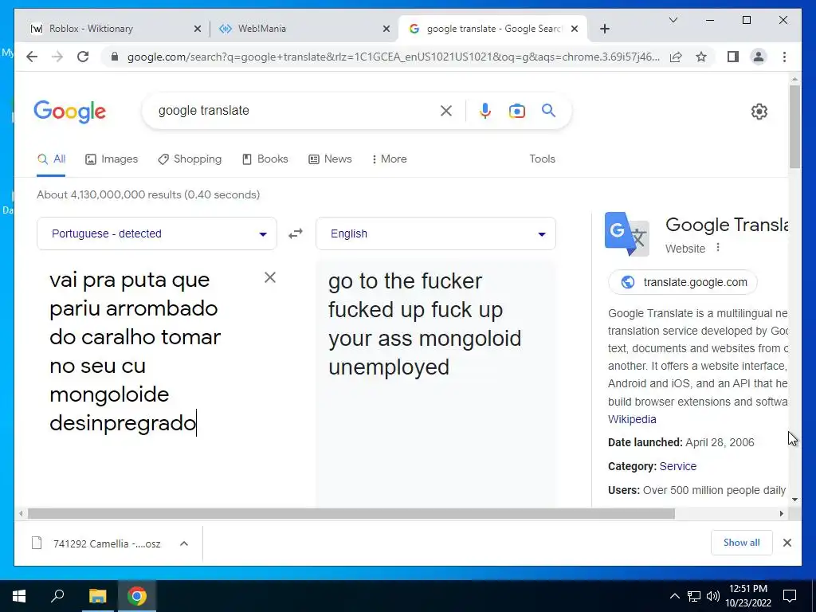816x612 pixels.
Task: Select the Images results tab
Action: point(112,159)
